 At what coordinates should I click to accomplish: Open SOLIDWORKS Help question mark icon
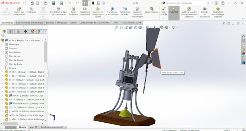(222, 3)
